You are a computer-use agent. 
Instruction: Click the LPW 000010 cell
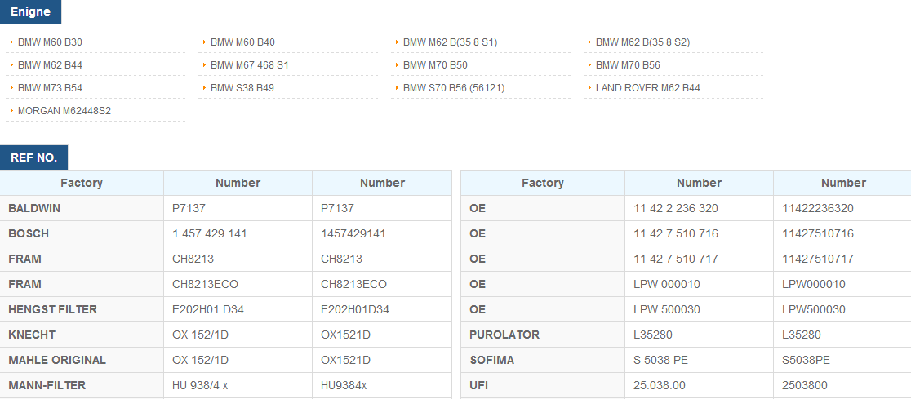coord(699,284)
